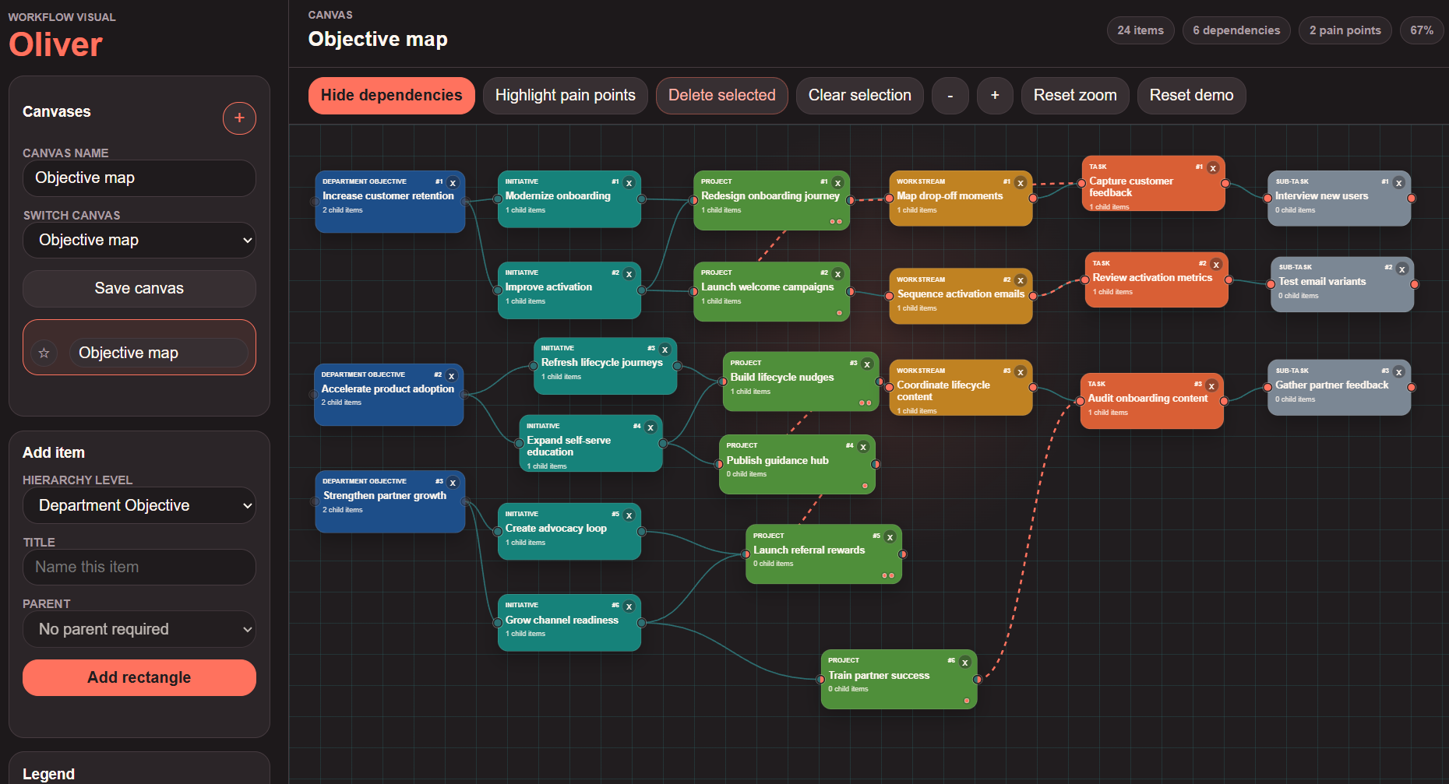Remove the Coordinate lifecycle content card

1021,372
